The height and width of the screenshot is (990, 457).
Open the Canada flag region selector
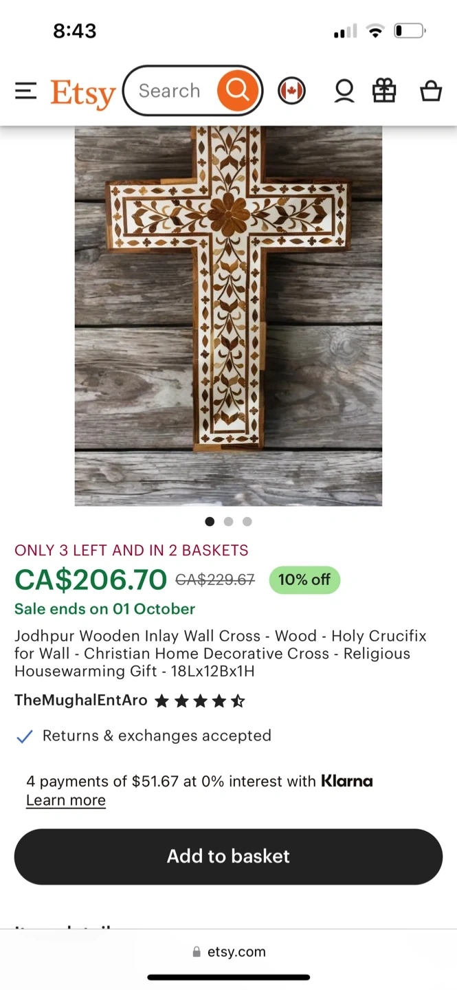(291, 91)
